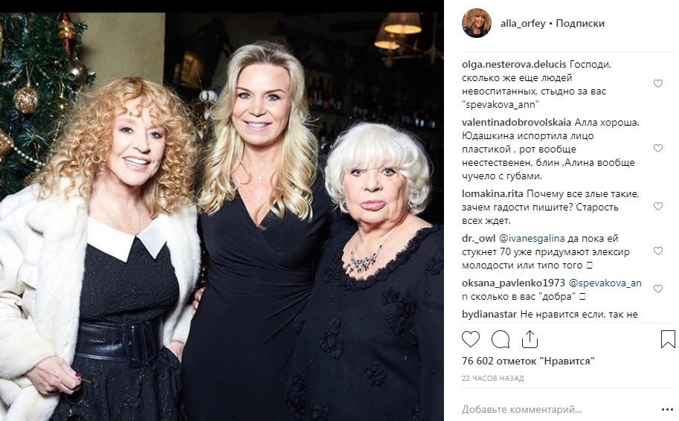Like oksana_pavlenko1973 comment heart
Image resolution: width=679 pixels, height=421 pixels.
click(657, 289)
